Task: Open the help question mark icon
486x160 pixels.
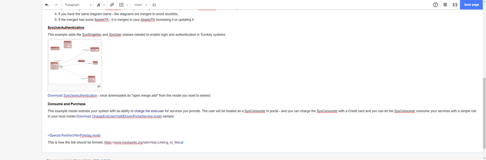Action: pyautogui.click(x=435, y=5)
